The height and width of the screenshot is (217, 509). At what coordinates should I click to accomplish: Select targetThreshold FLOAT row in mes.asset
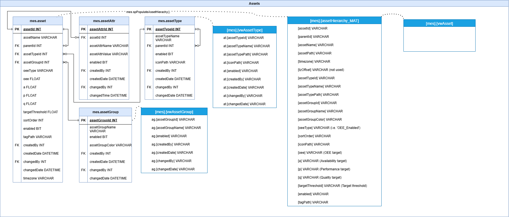[38, 112]
